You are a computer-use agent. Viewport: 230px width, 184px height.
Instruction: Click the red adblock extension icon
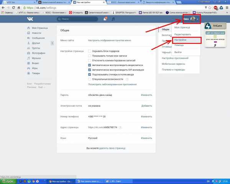pos(215,8)
